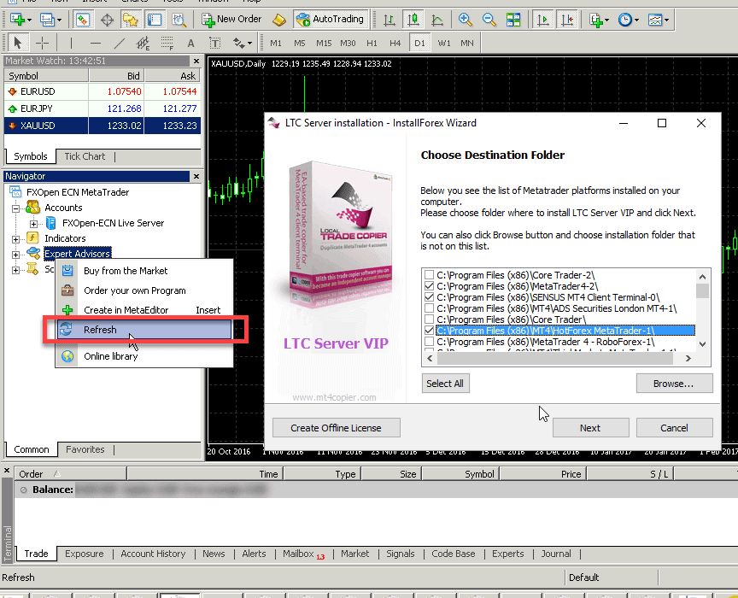Click the Select All button
Image resolution: width=738 pixels, height=598 pixels.
point(445,384)
